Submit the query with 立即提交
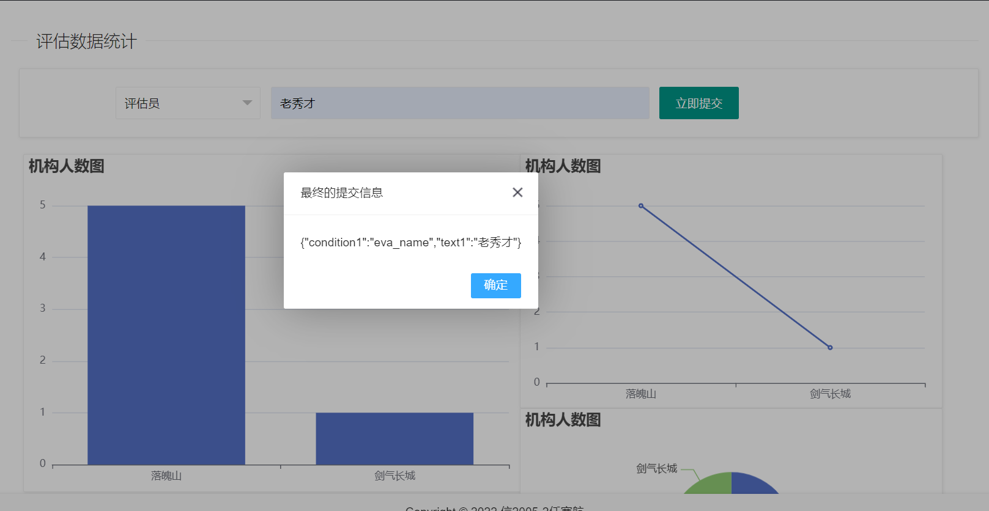 point(699,103)
